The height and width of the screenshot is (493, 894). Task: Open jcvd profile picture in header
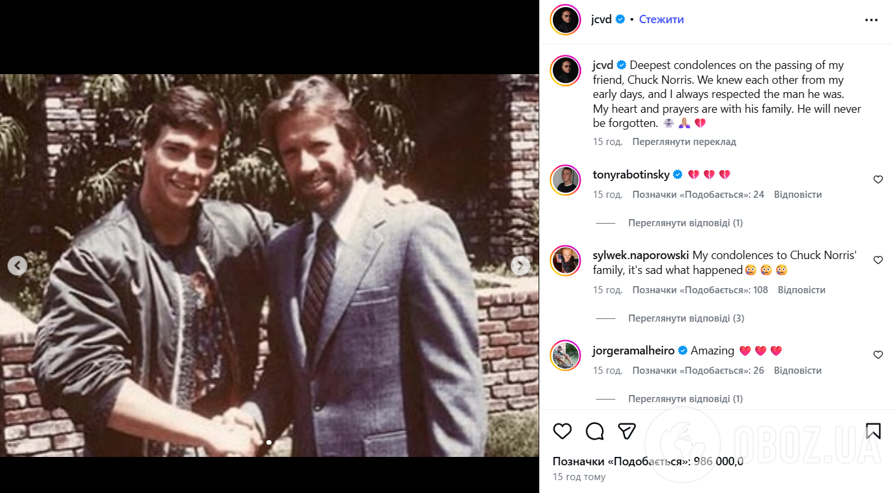click(x=566, y=20)
